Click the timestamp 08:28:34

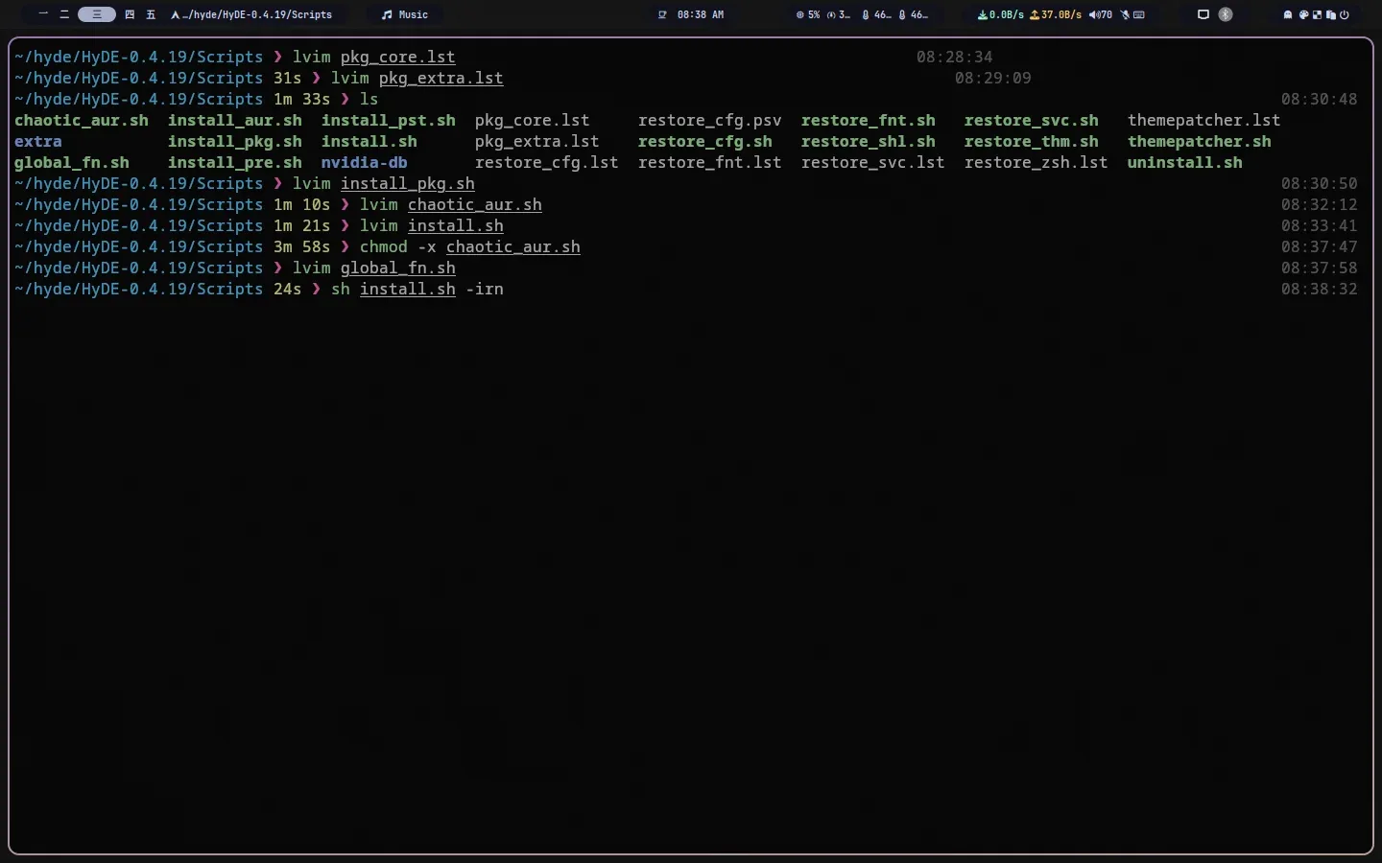pyautogui.click(x=955, y=57)
